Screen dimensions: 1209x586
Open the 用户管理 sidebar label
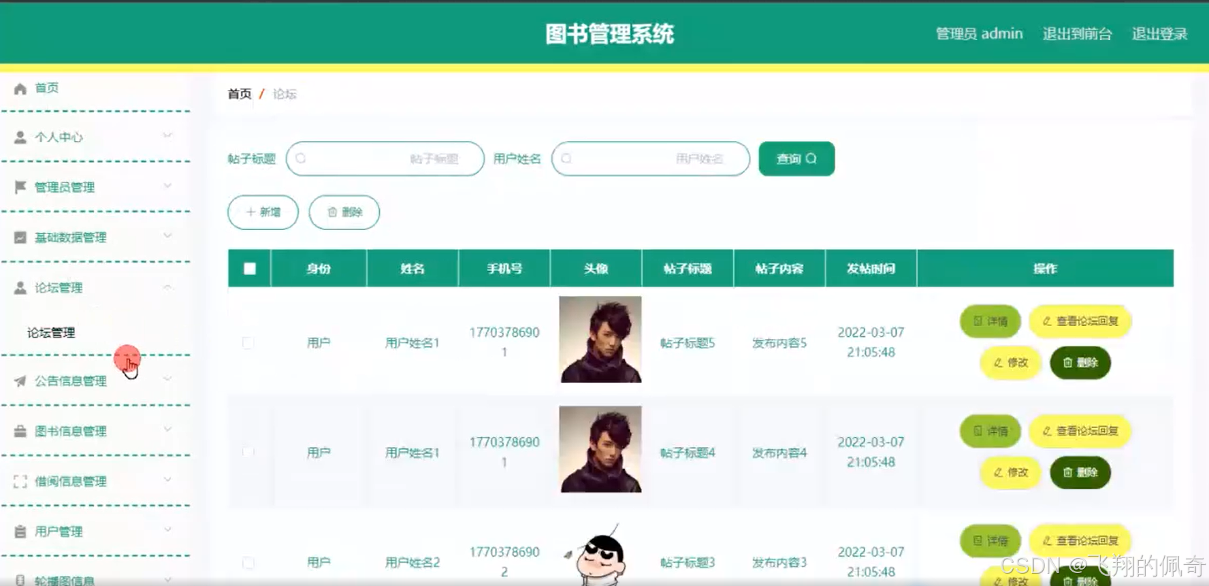tap(59, 532)
